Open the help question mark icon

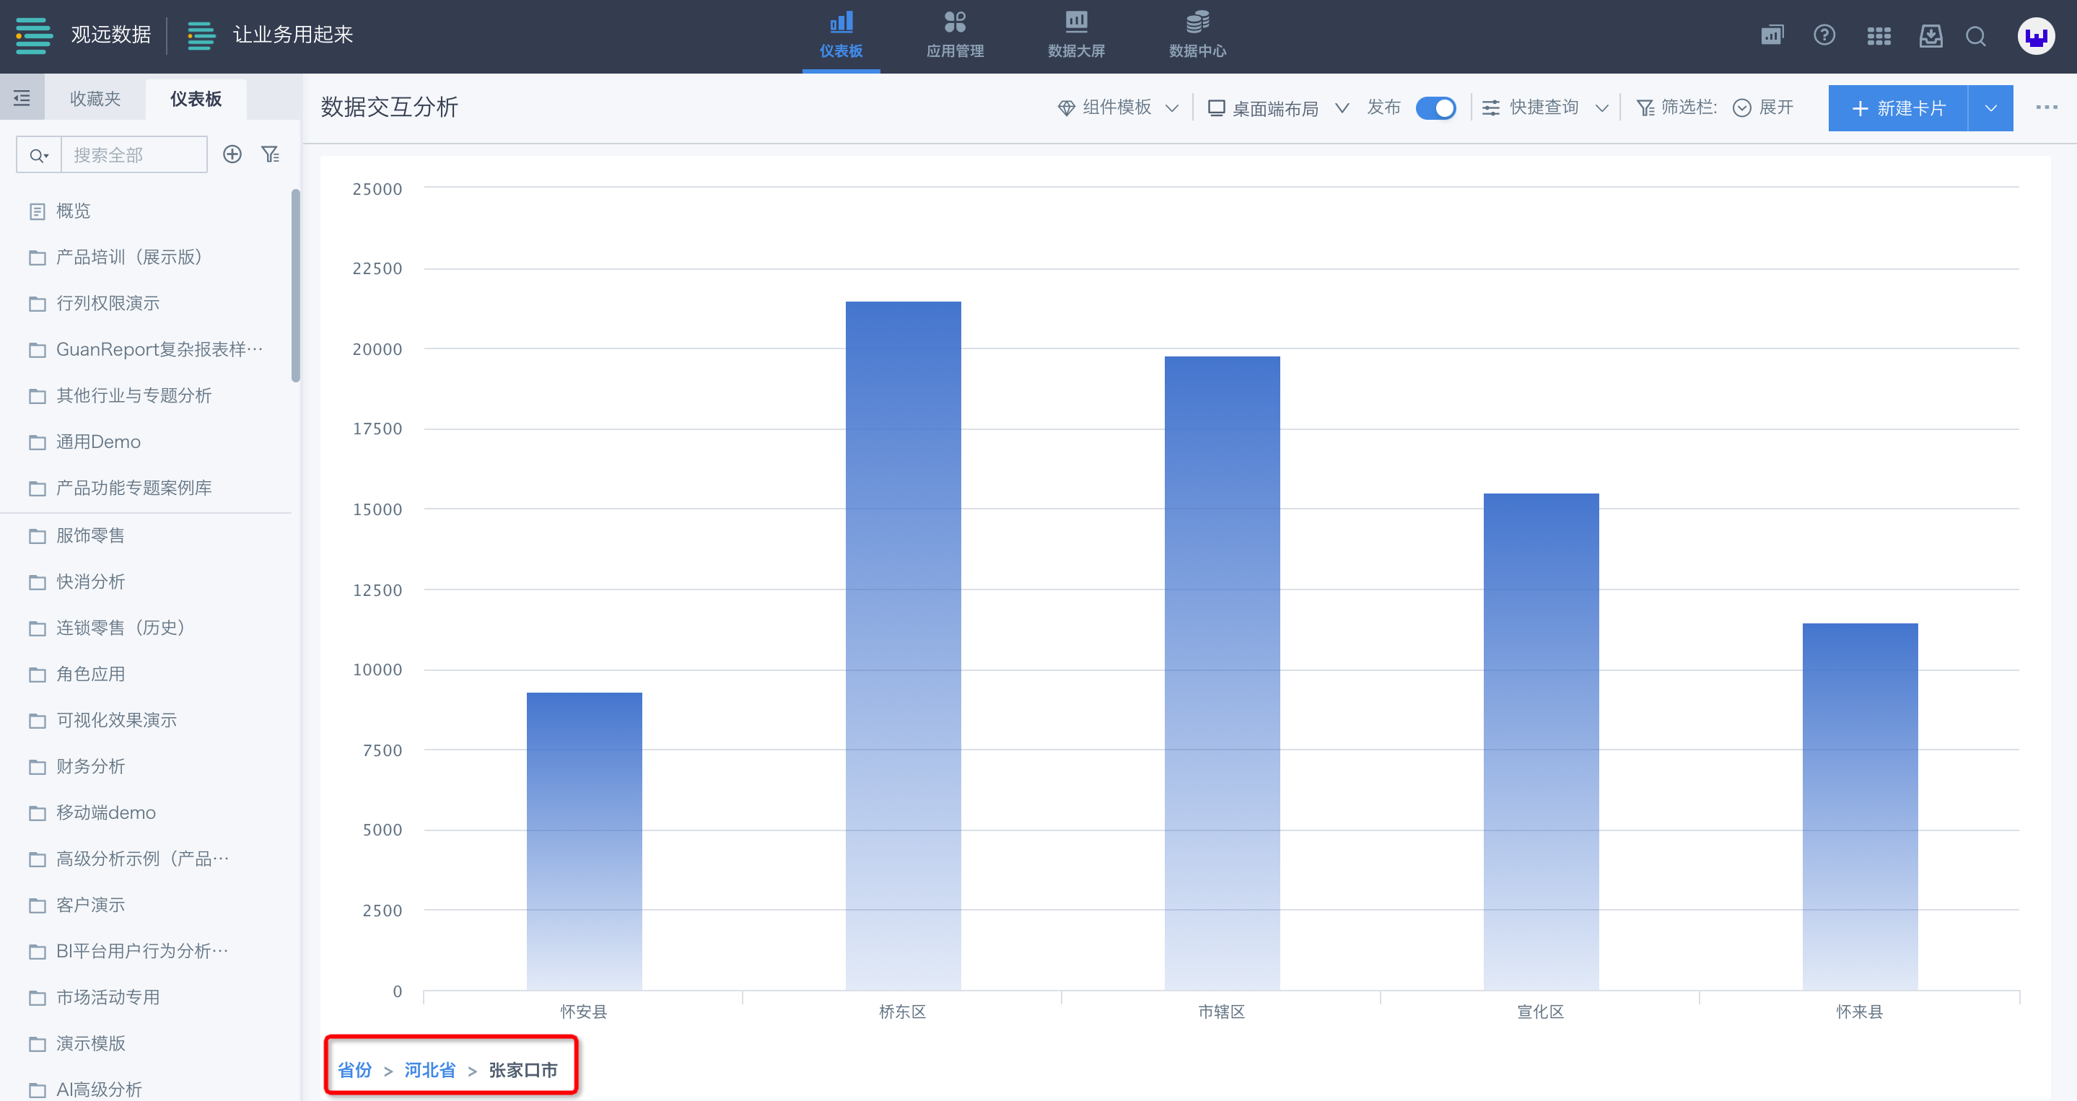[1824, 35]
